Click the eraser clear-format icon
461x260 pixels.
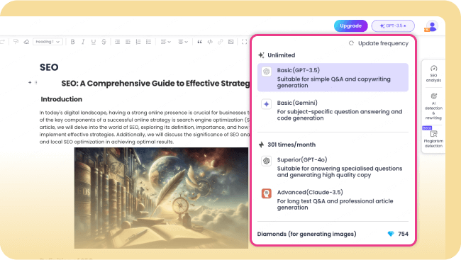26,42
